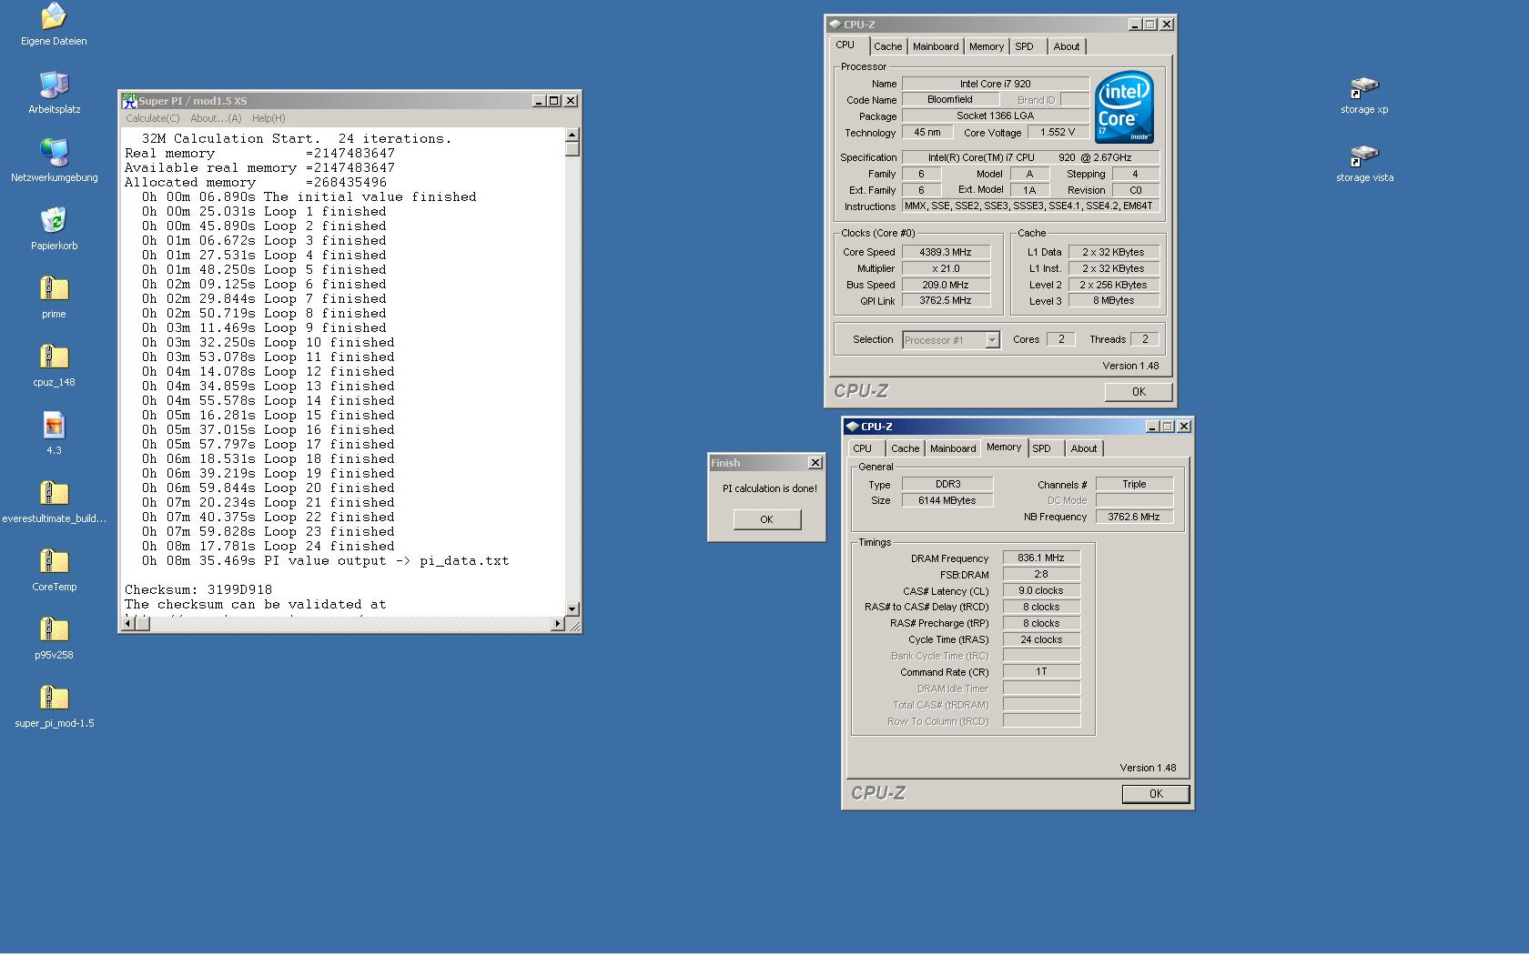Switch to Mainboard tab in top CPU-Z
Viewport: 1529px width, 955px height.
pyautogui.click(x=936, y=46)
